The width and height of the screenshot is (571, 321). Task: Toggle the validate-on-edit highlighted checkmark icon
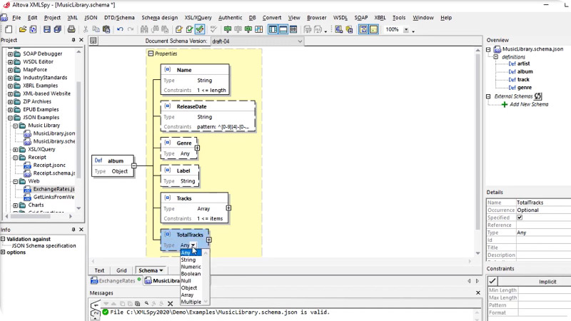pos(200,29)
